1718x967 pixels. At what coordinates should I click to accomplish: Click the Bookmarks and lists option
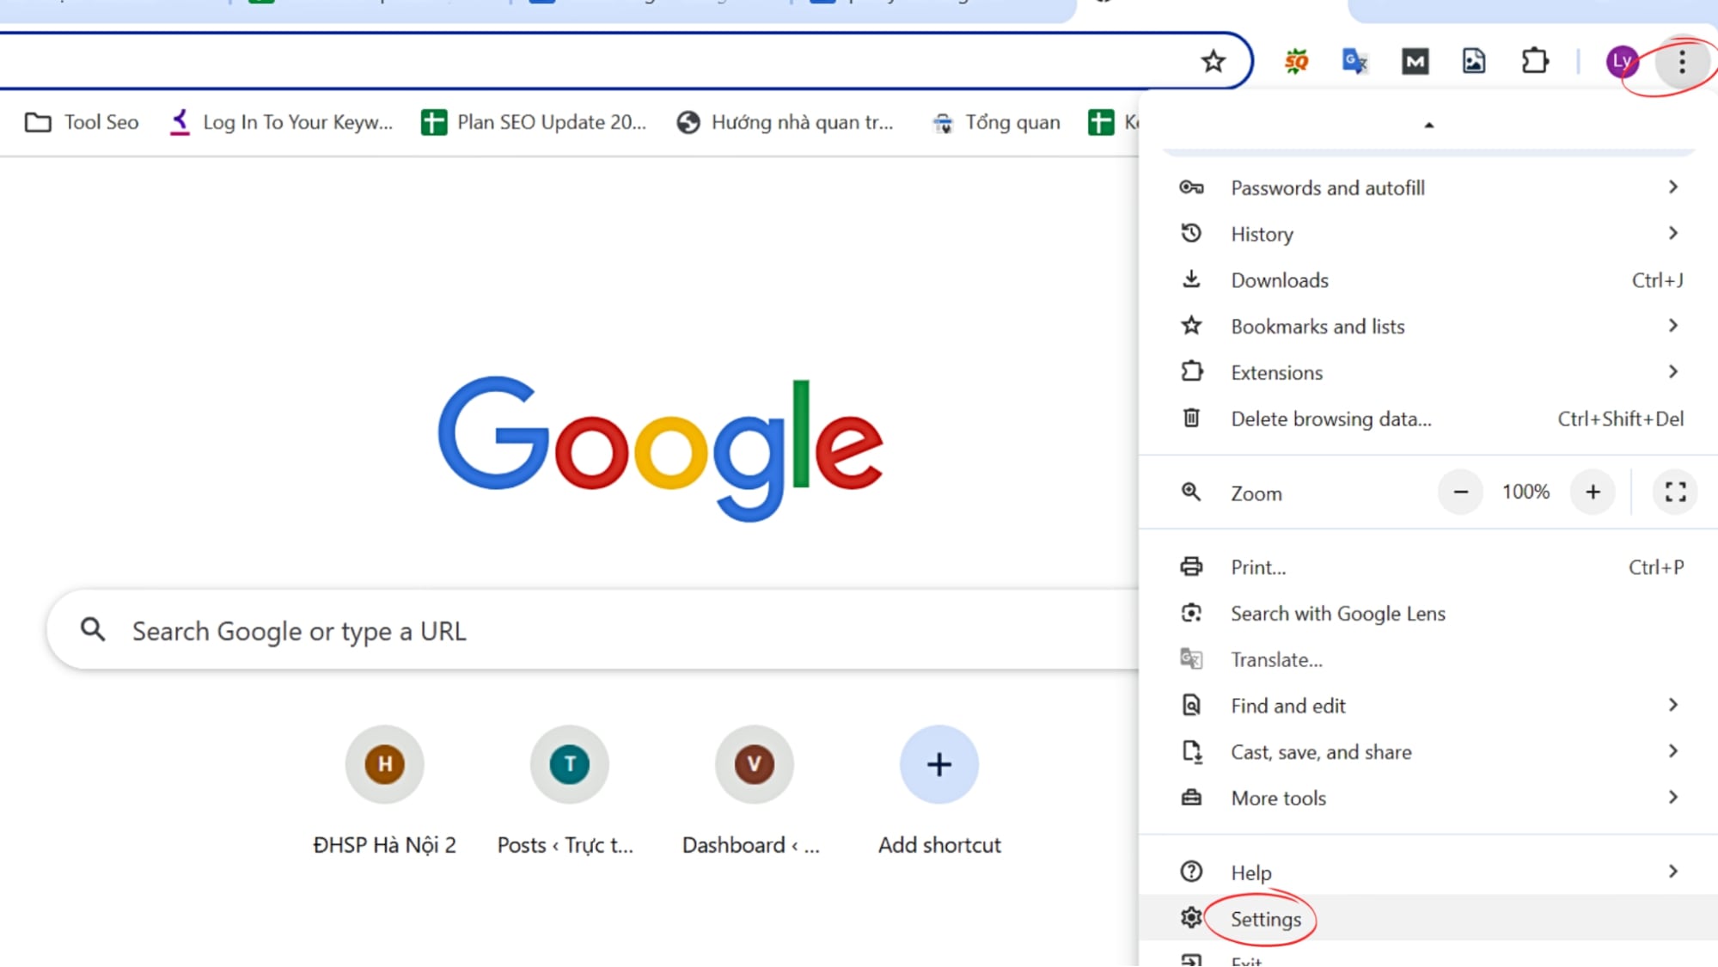click(x=1317, y=326)
